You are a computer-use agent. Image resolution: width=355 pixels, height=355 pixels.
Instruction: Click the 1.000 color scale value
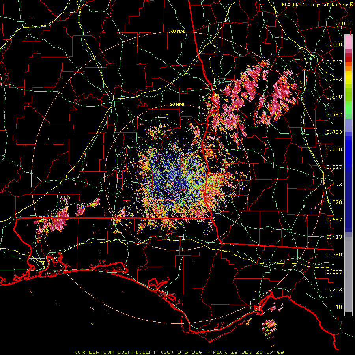tap(334, 44)
